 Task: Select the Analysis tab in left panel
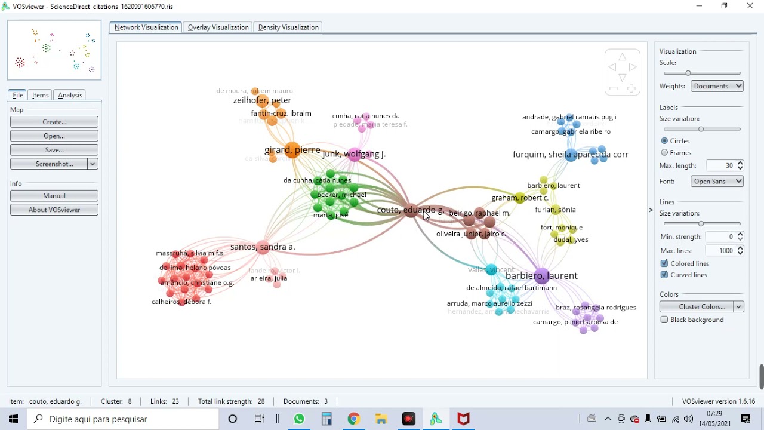70,95
